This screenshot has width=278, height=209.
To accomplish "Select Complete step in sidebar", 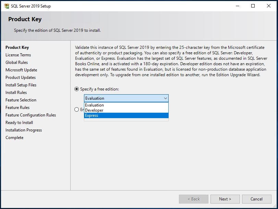I will (x=14, y=137).
